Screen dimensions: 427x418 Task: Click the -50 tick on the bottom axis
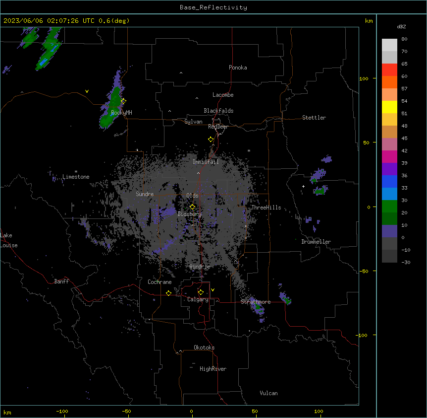point(126,411)
